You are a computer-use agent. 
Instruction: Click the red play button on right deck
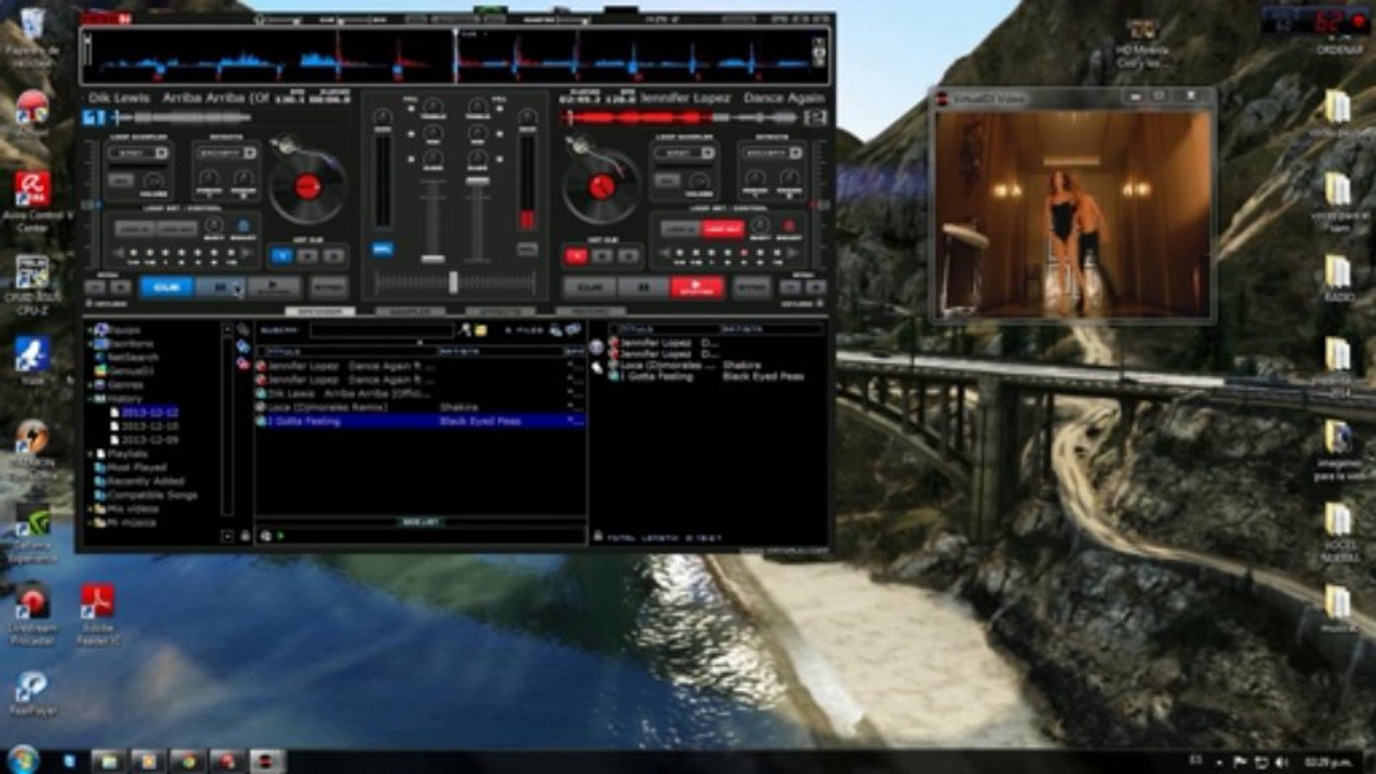[696, 287]
